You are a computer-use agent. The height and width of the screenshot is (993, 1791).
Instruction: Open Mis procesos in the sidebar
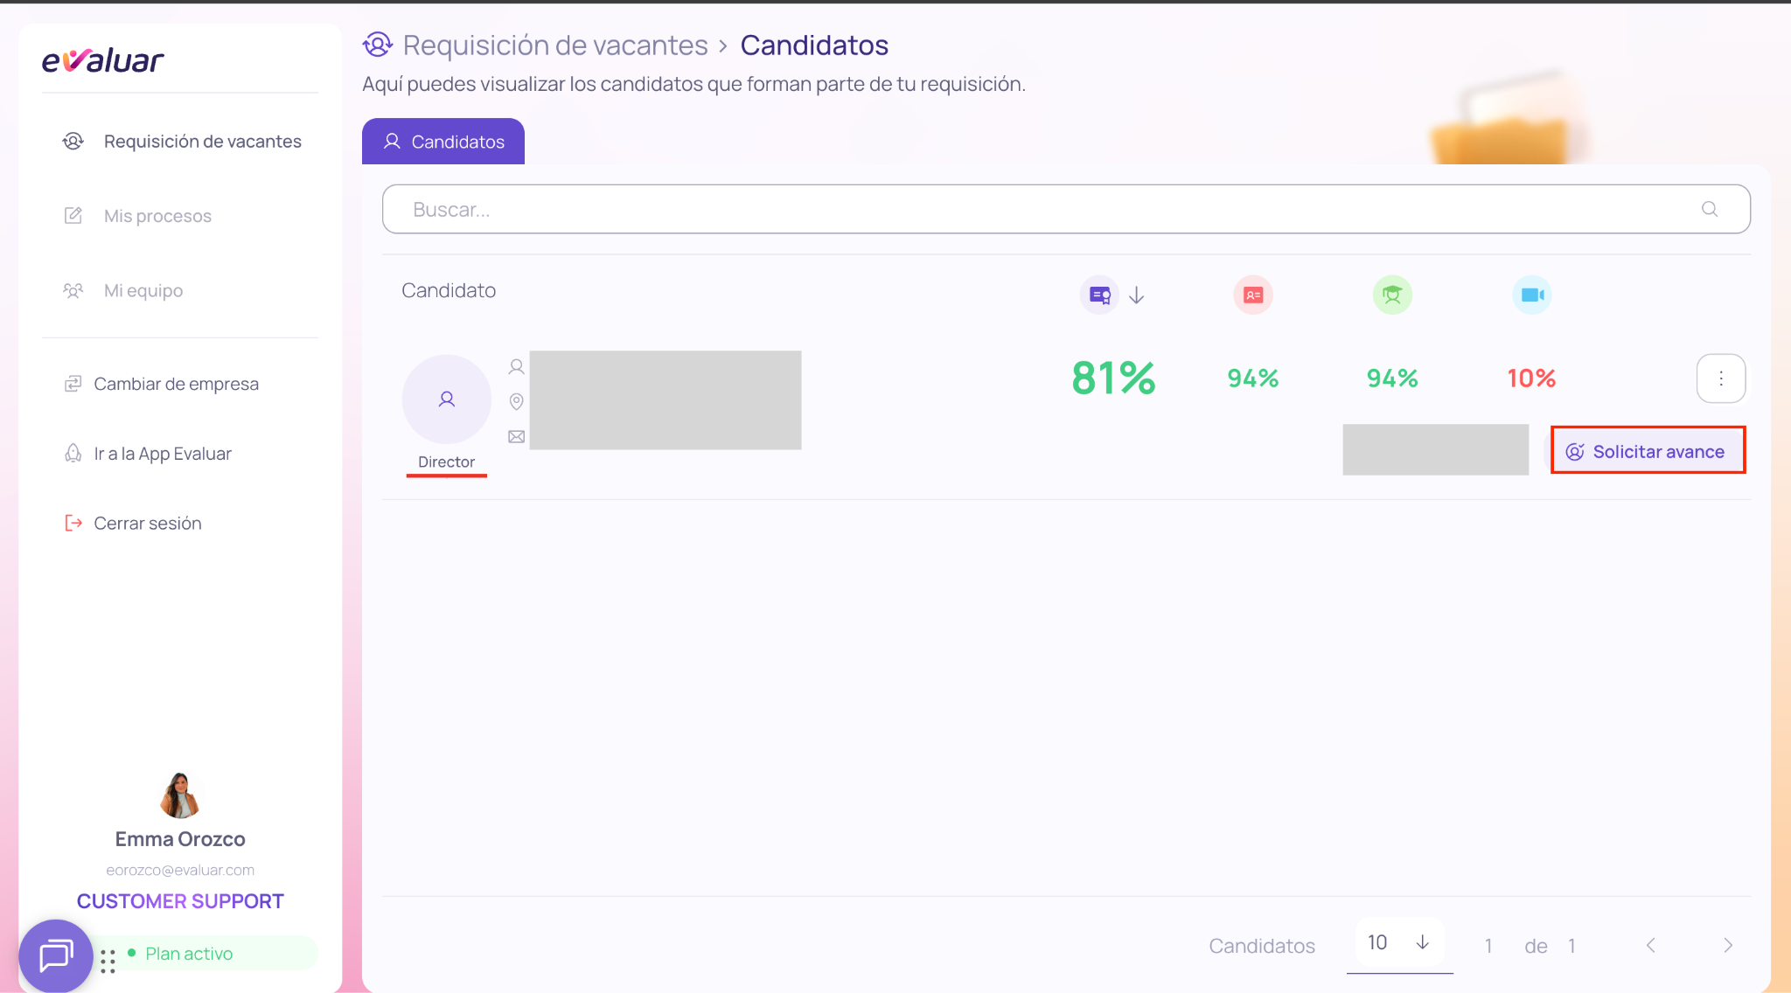click(157, 216)
